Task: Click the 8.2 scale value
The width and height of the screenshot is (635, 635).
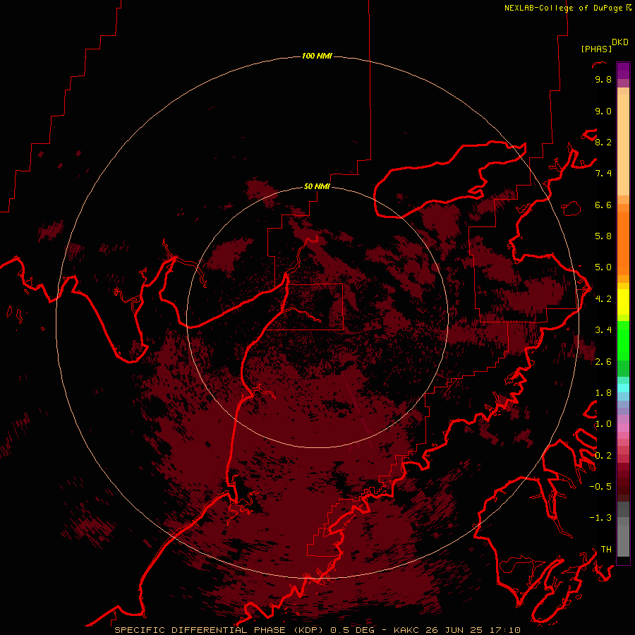Action: click(603, 142)
